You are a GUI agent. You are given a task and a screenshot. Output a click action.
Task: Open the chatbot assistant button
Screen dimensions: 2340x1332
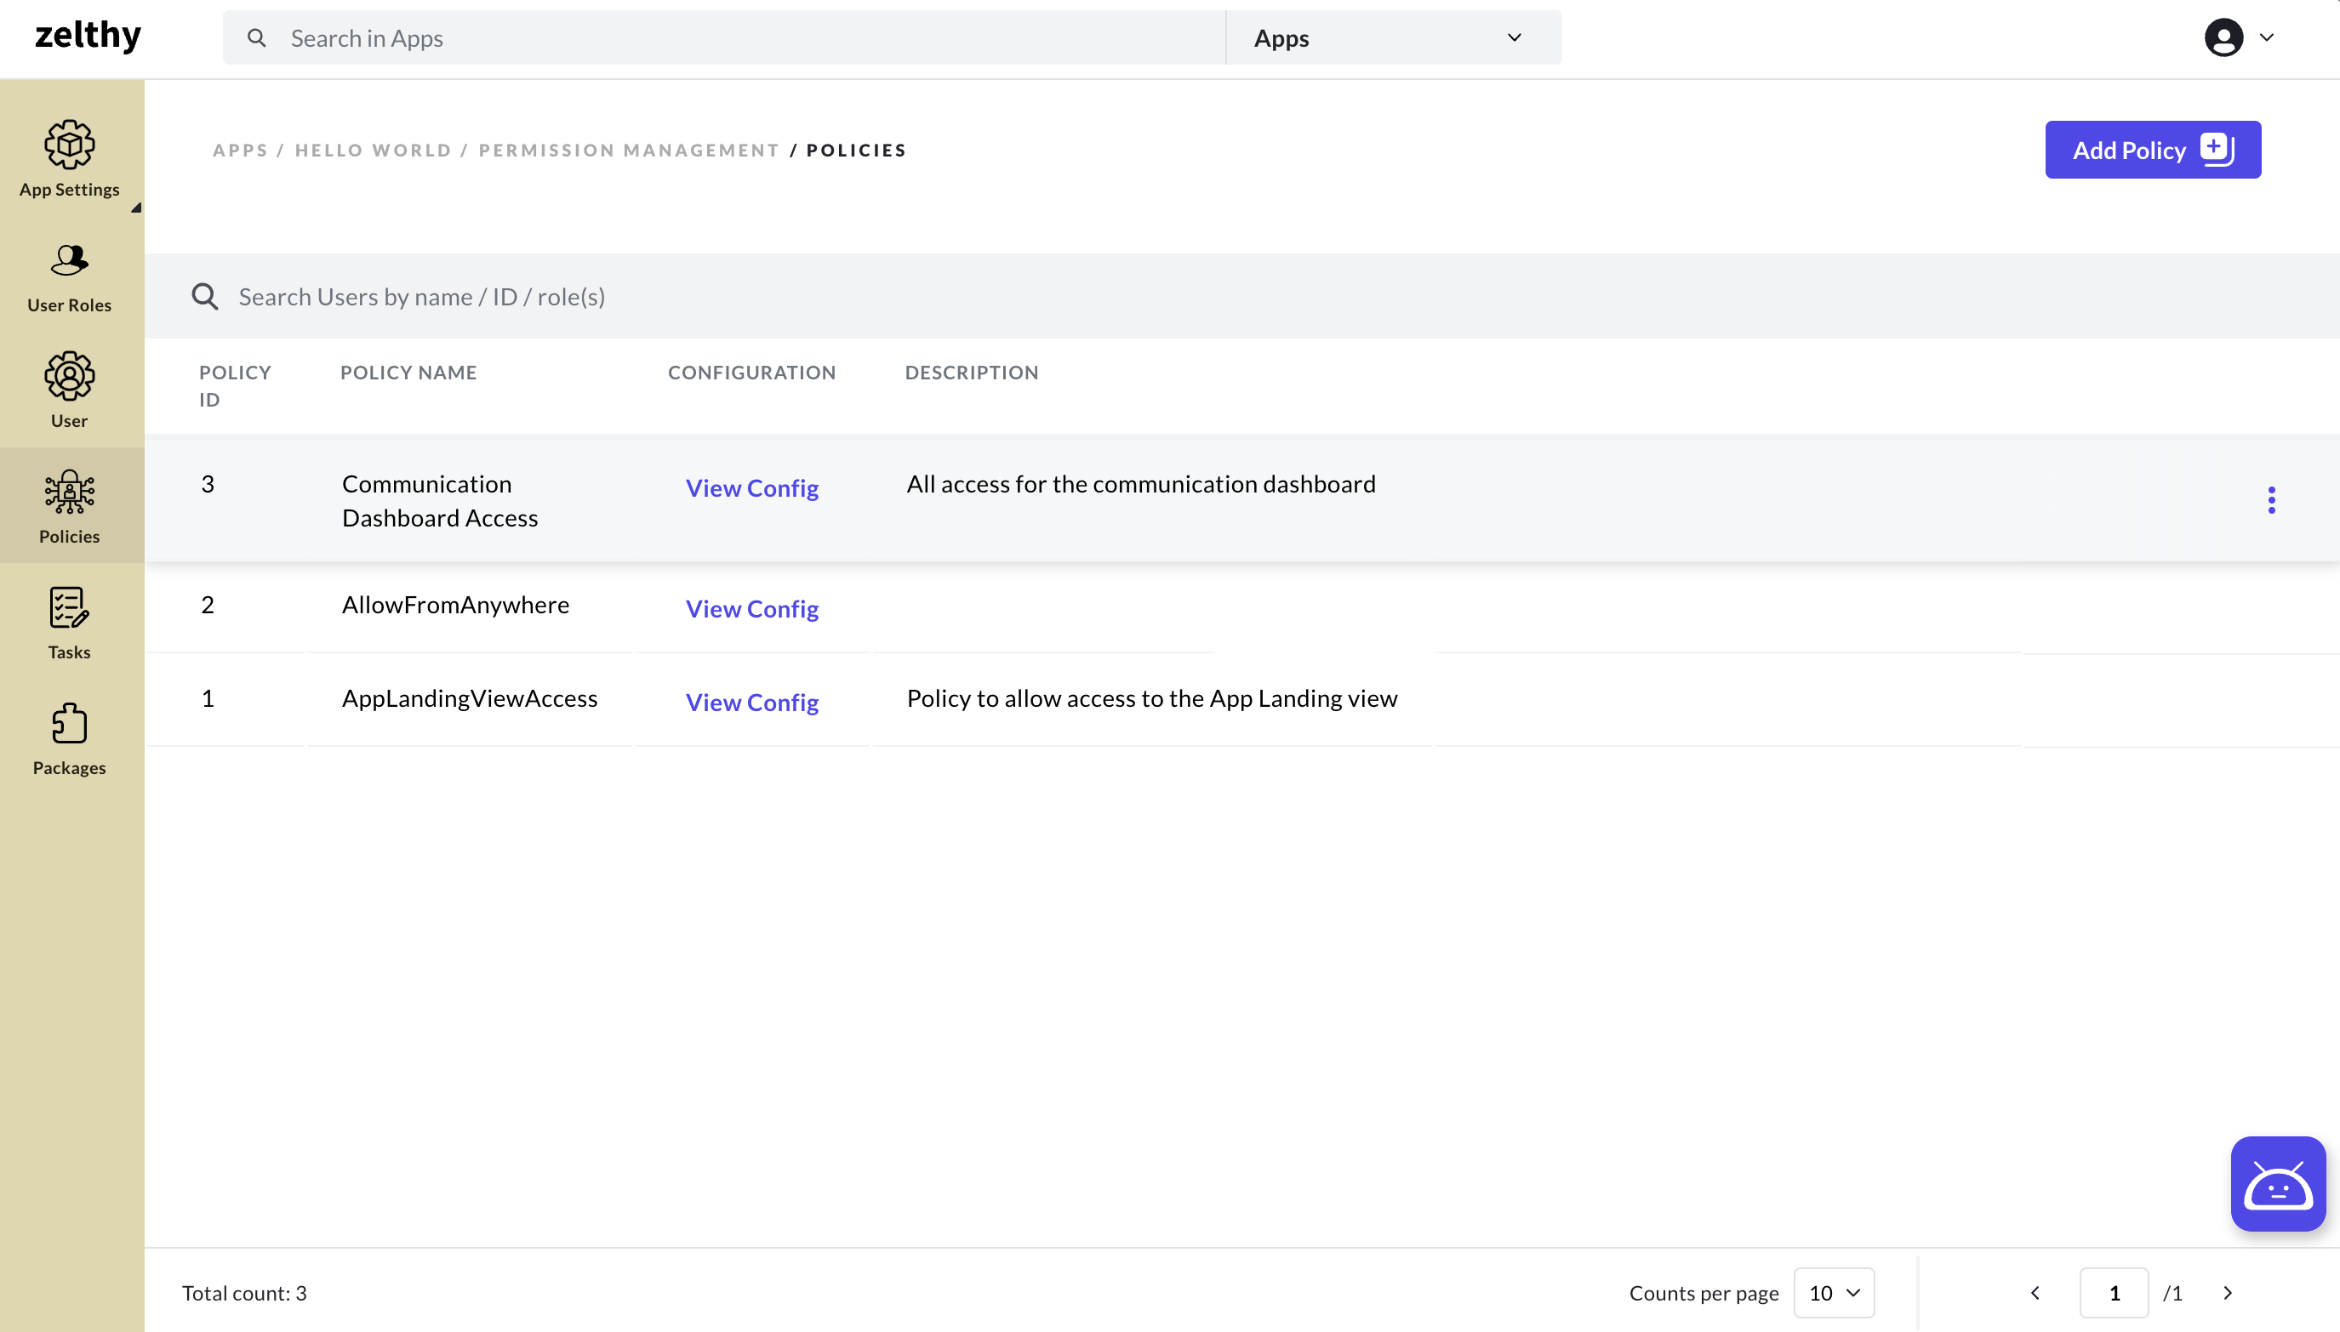2278,1184
